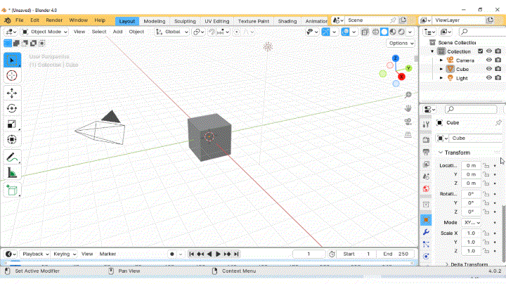
Task: Click Scale X value field
Action: (471, 233)
